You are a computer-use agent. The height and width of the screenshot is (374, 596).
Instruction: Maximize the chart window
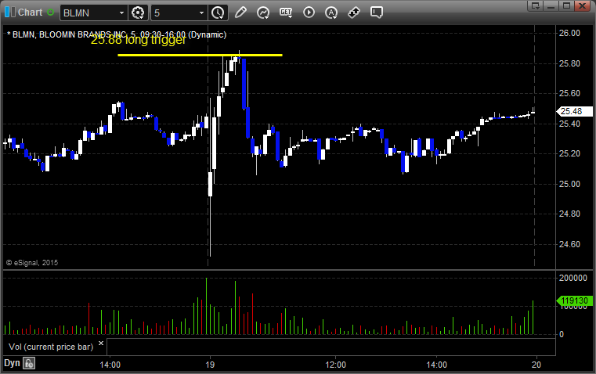pyautogui.click(x=566, y=5)
